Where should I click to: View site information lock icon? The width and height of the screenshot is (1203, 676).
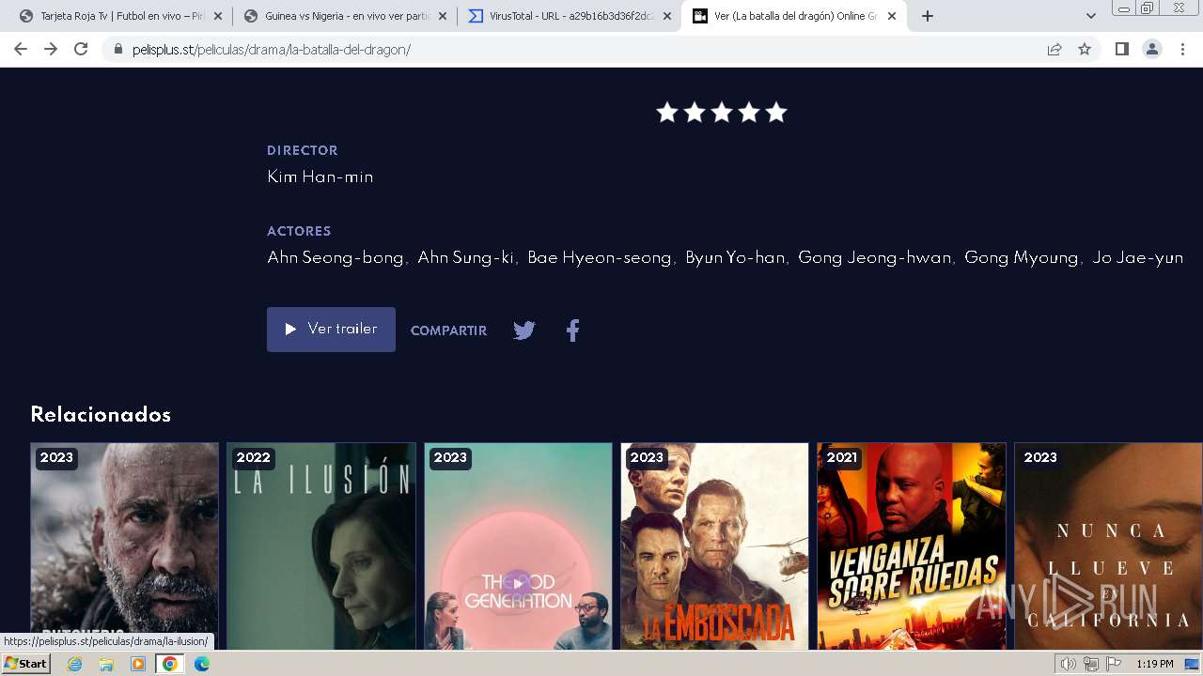click(x=118, y=50)
